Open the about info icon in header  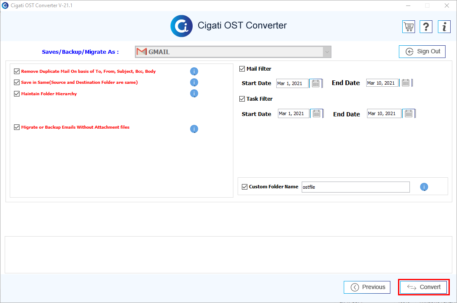pyautogui.click(x=444, y=27)
